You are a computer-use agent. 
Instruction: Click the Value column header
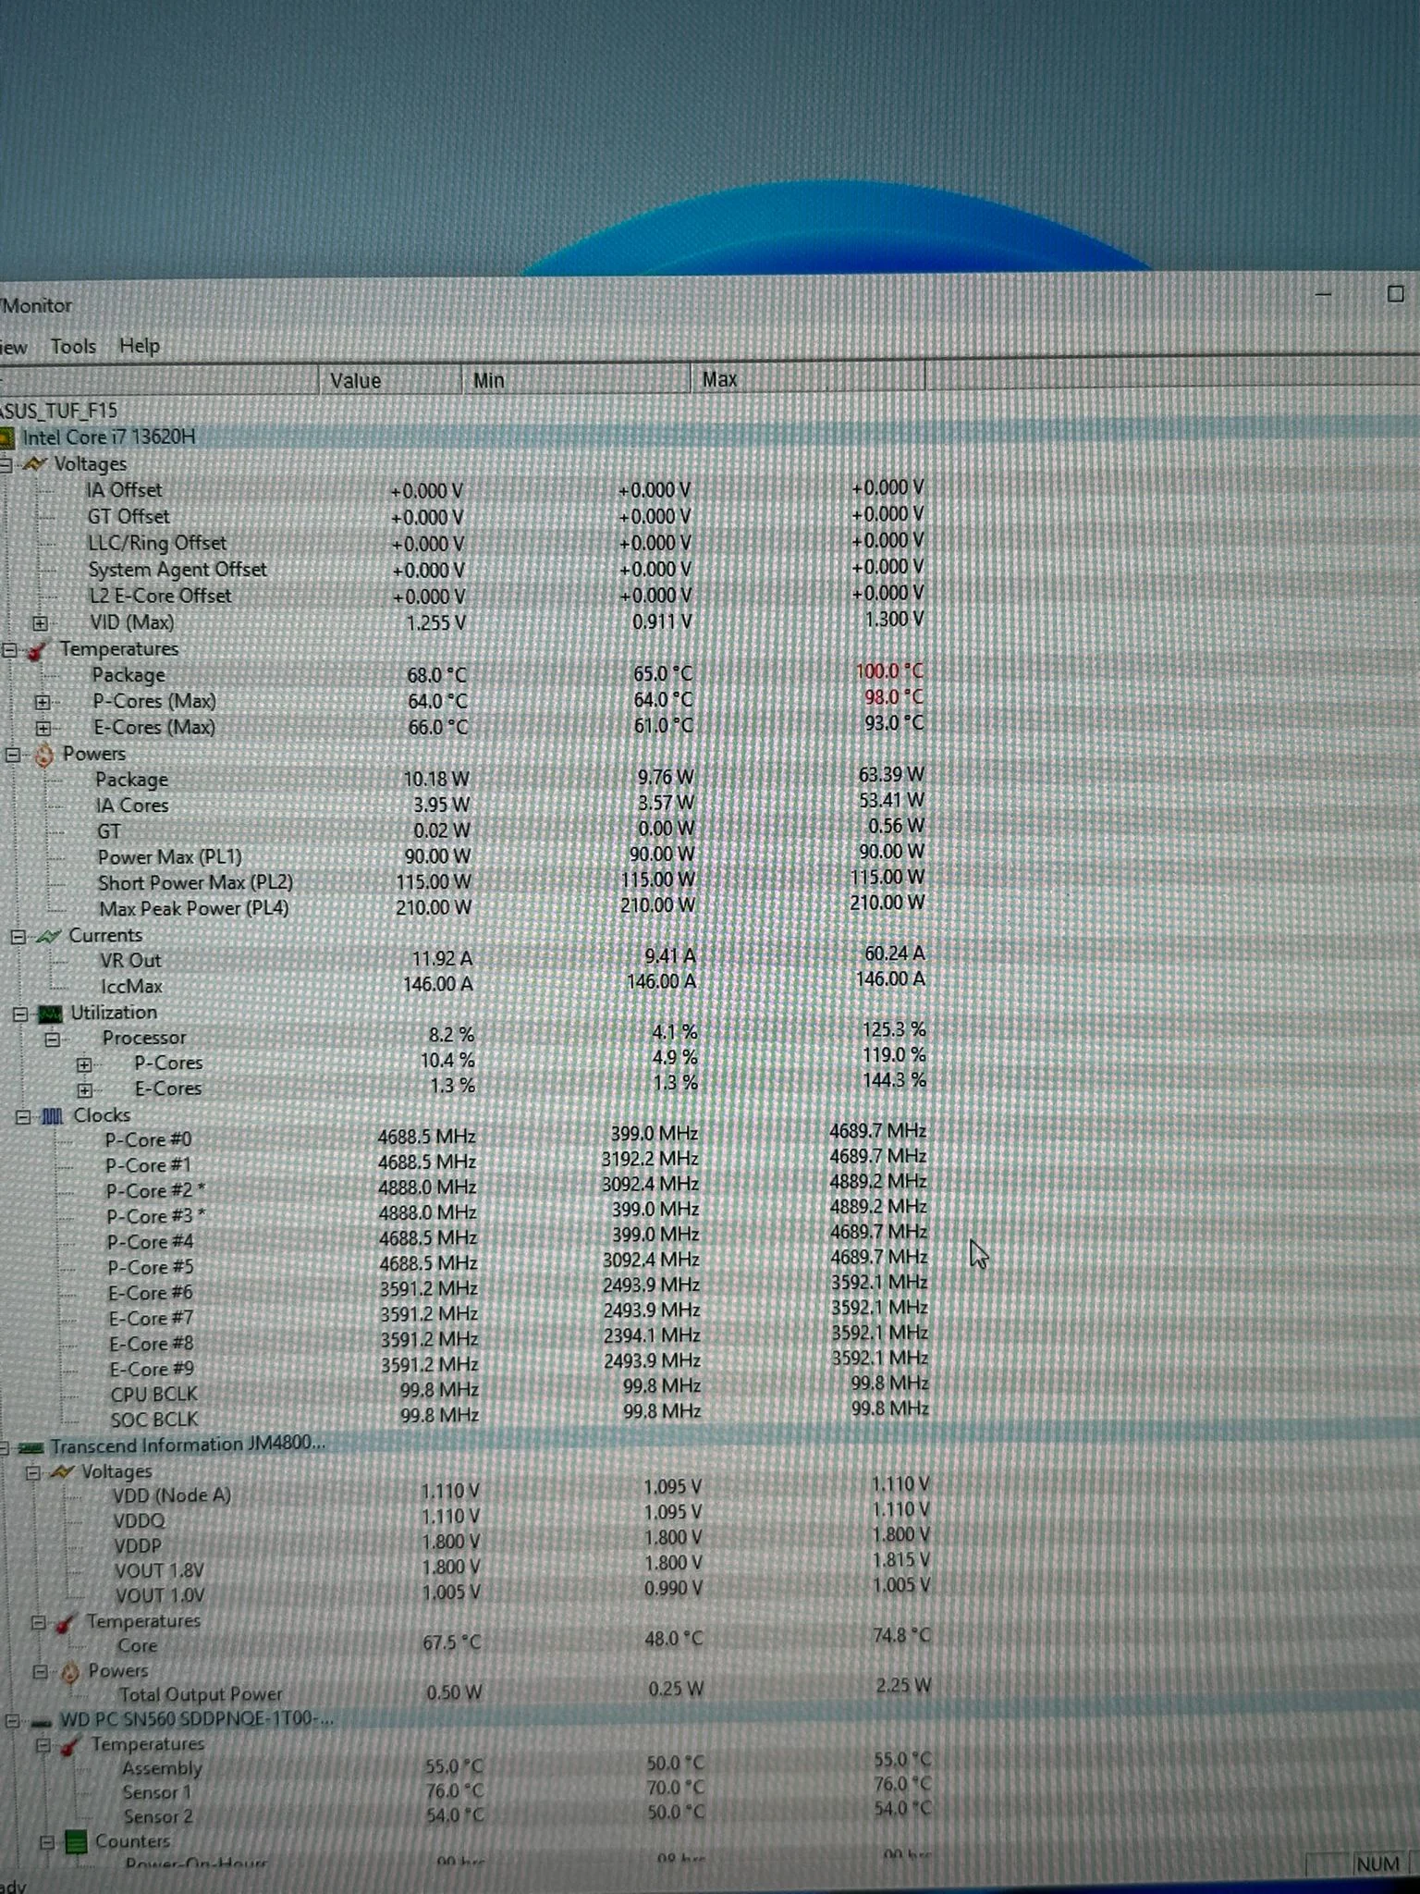389,380
